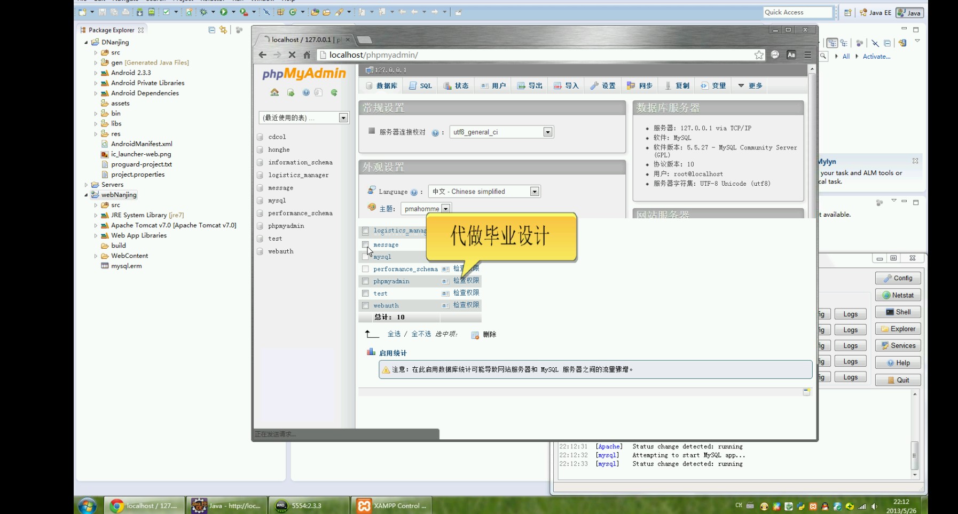This screenshot has height=514, width=958.
Task: Click the phpMyAdmin home icon
Action: 274,92
